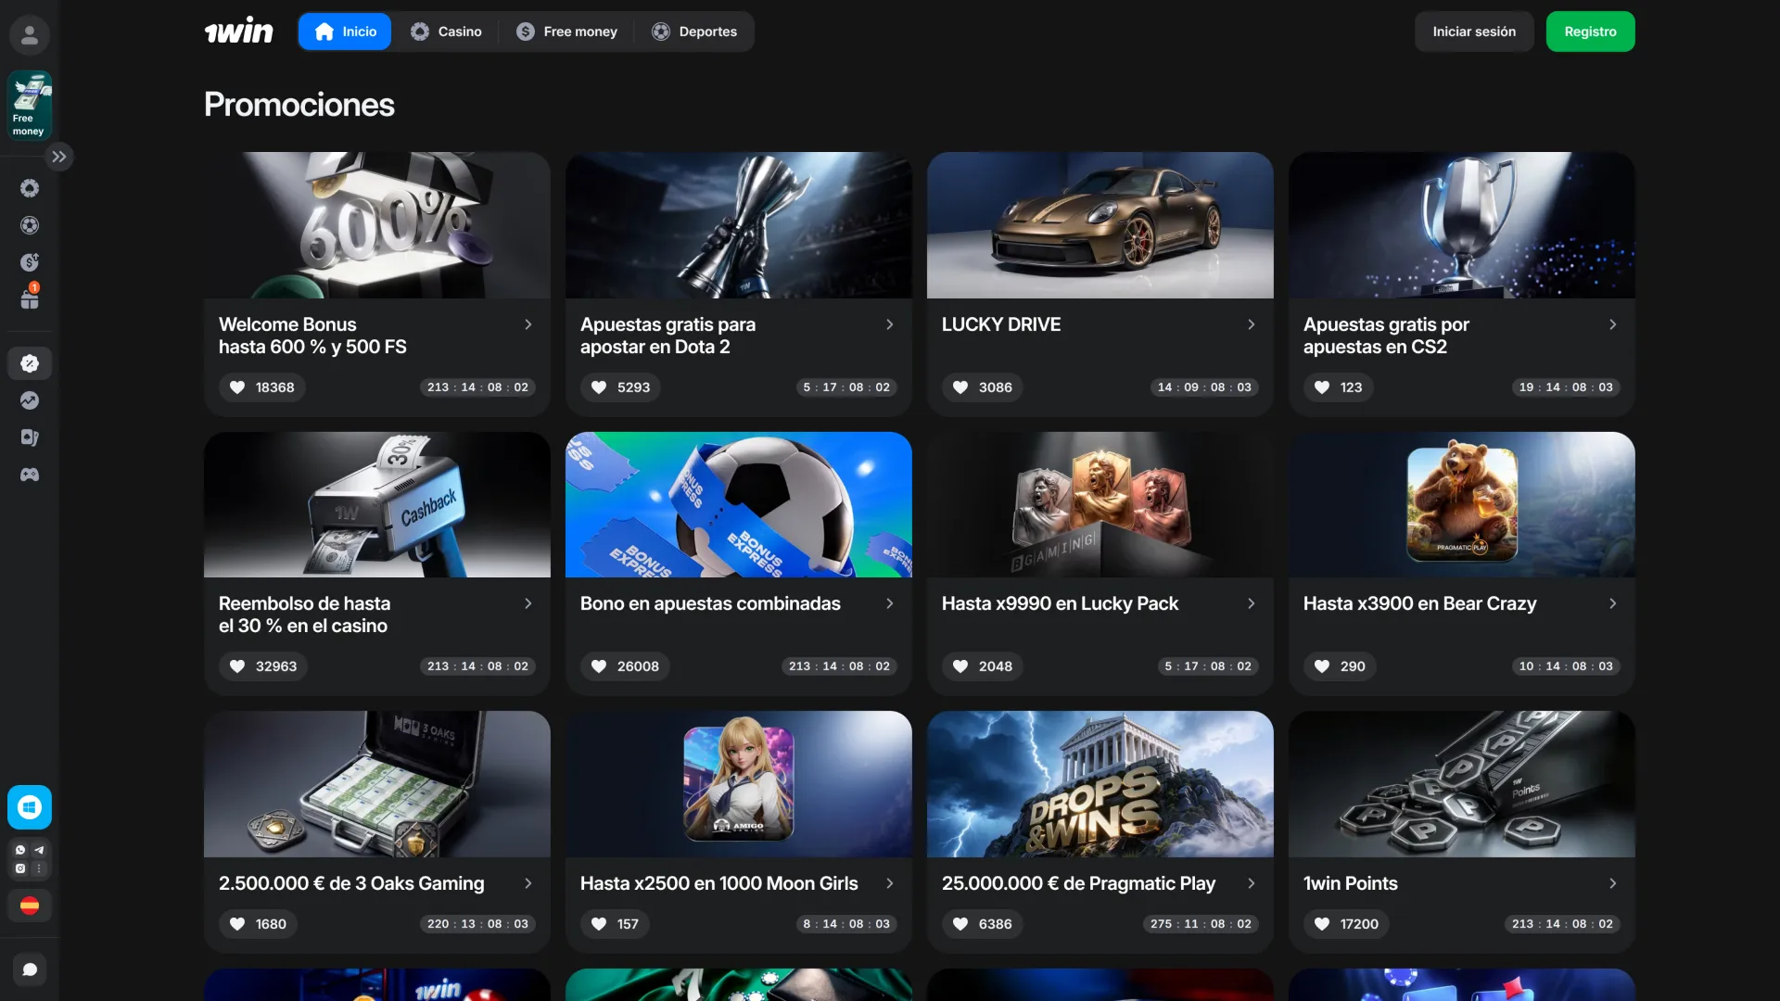Expand the Reembolso casino cashback chevron

pyautogui.click(x=528, y=603)
